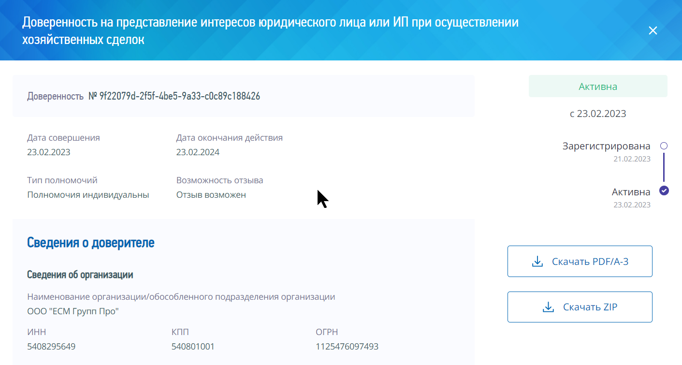Click the download icon for PDF/A-3
682x365 pixels.
537,262
